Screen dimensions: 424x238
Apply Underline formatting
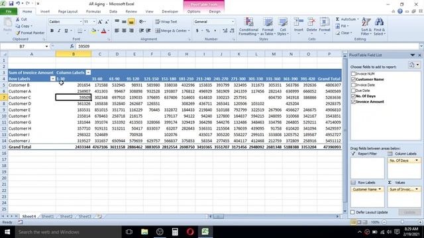click(x=66, y=31)
